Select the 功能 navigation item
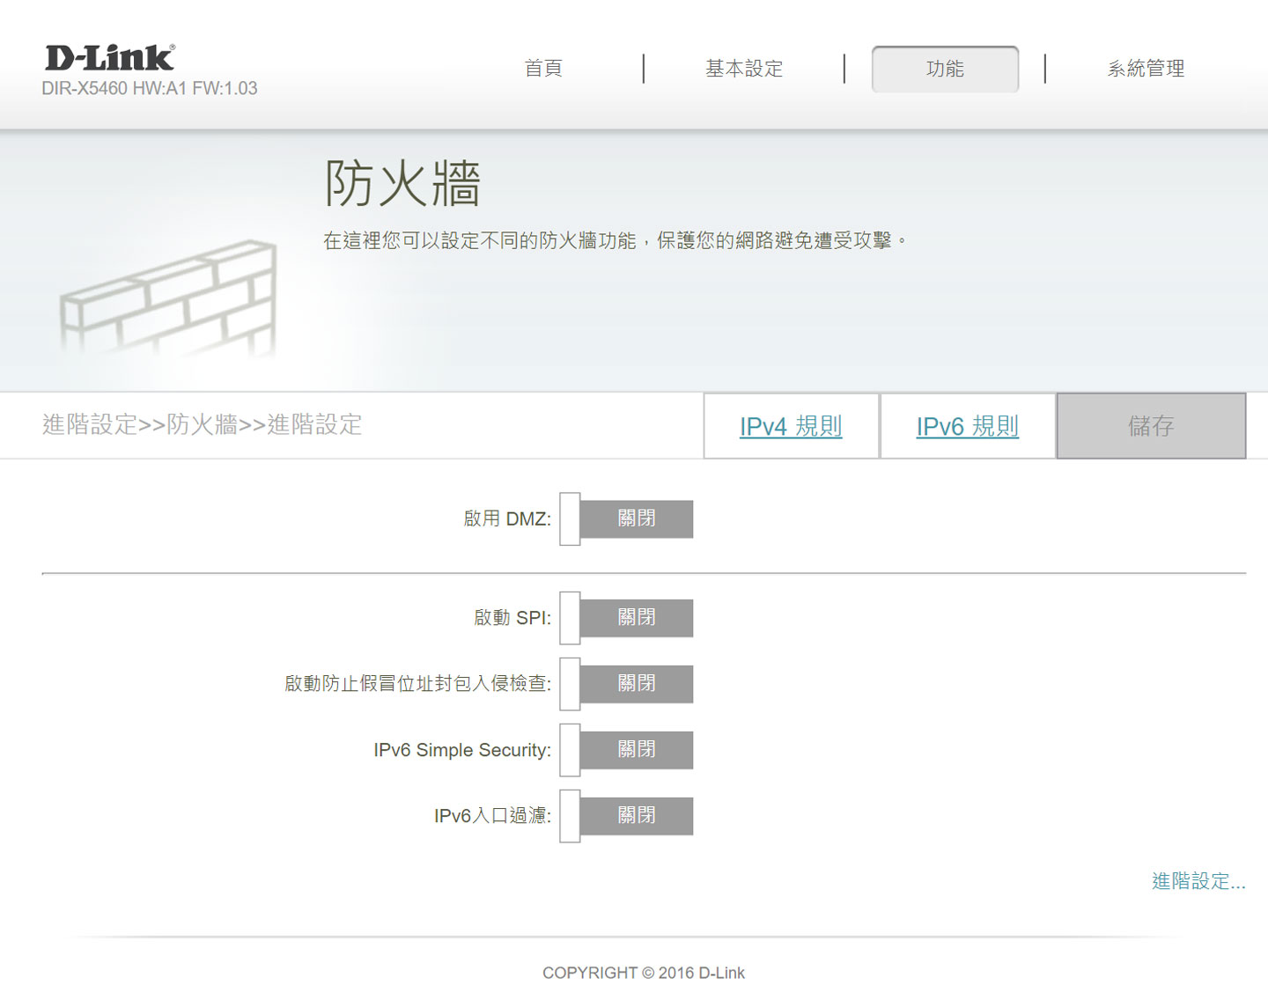The image size is (1268, 1007). click(945, 69)
